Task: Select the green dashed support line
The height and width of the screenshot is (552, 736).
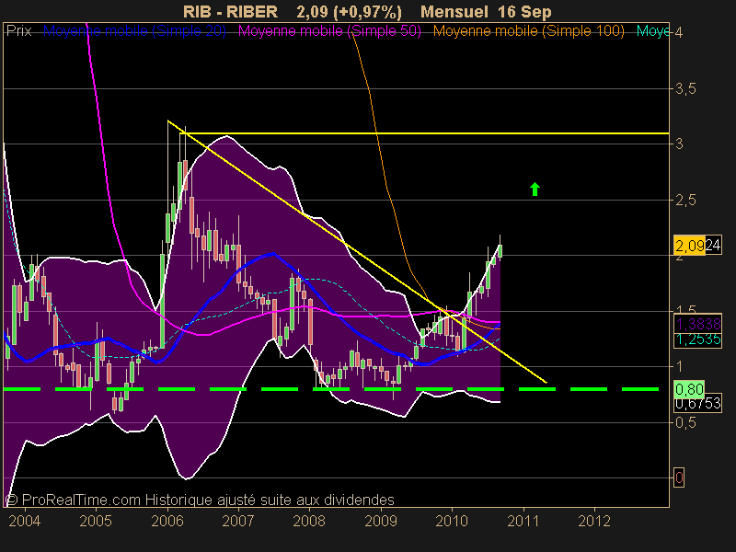Action: pos(331,389)
